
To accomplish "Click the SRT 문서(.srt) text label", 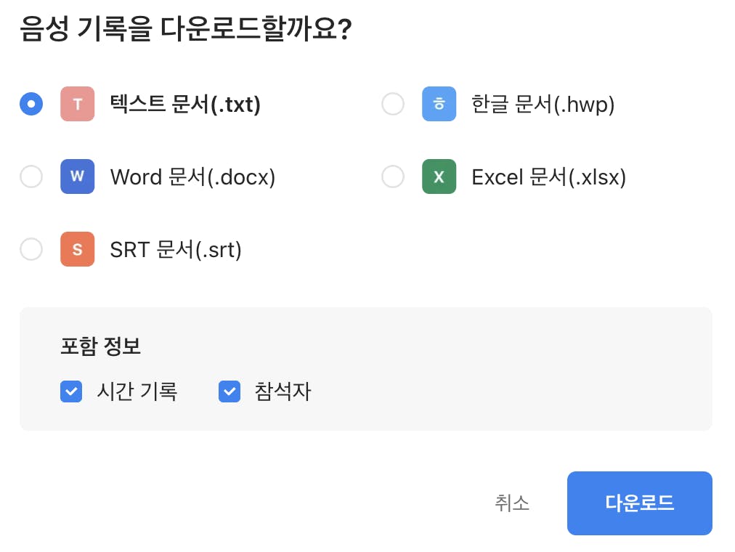I will pyautogui.click(x=176, y=250).
